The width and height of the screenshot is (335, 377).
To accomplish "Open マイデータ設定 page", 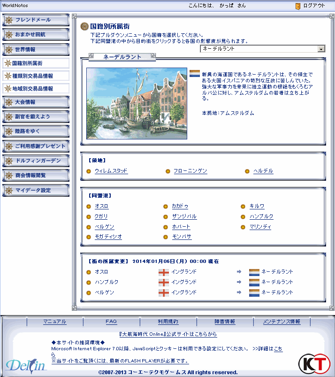I will [x=36, y=191].
